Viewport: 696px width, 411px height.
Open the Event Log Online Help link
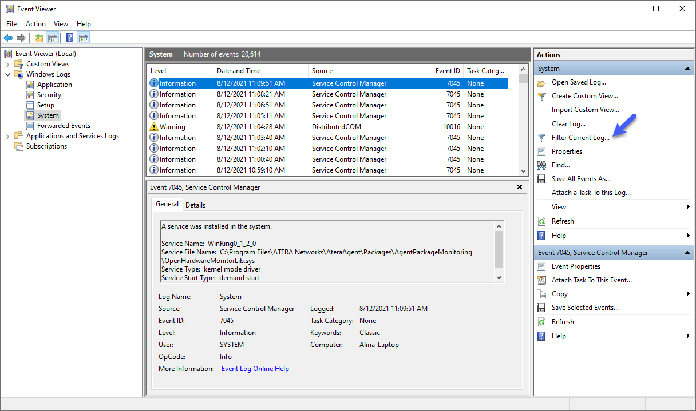pos(255,369)
